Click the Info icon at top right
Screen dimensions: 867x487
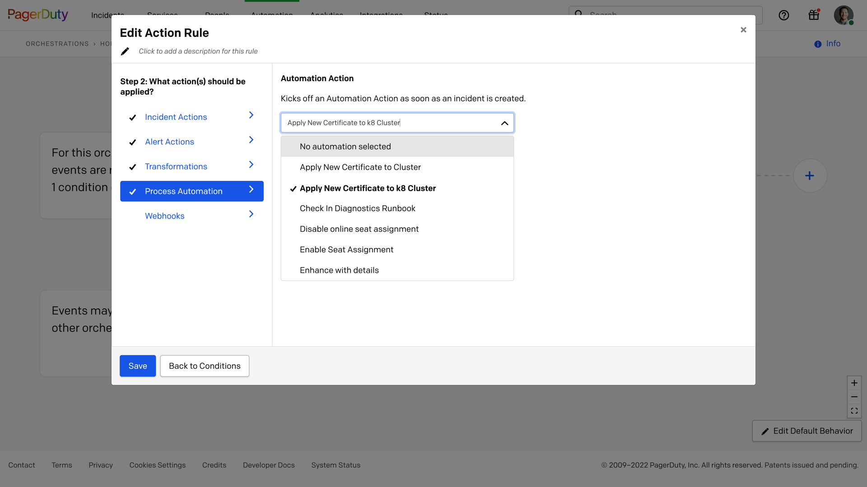coord(818,44)
